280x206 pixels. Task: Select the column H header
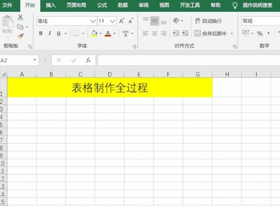pyautogui.click(x=227, y=74)
